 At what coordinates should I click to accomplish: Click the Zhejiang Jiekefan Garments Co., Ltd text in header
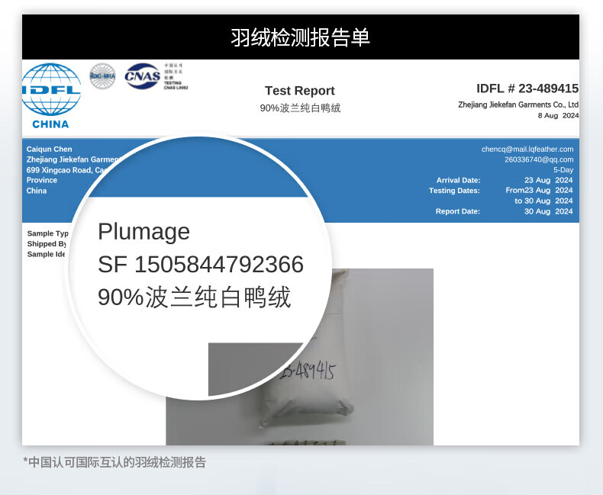(518, 104)
